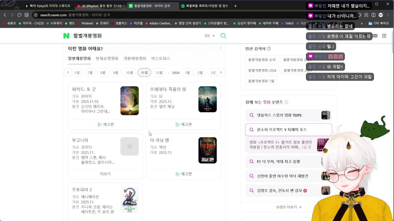
Task: Open the 위키드: 포 굿 movie title
Action: 84,89
